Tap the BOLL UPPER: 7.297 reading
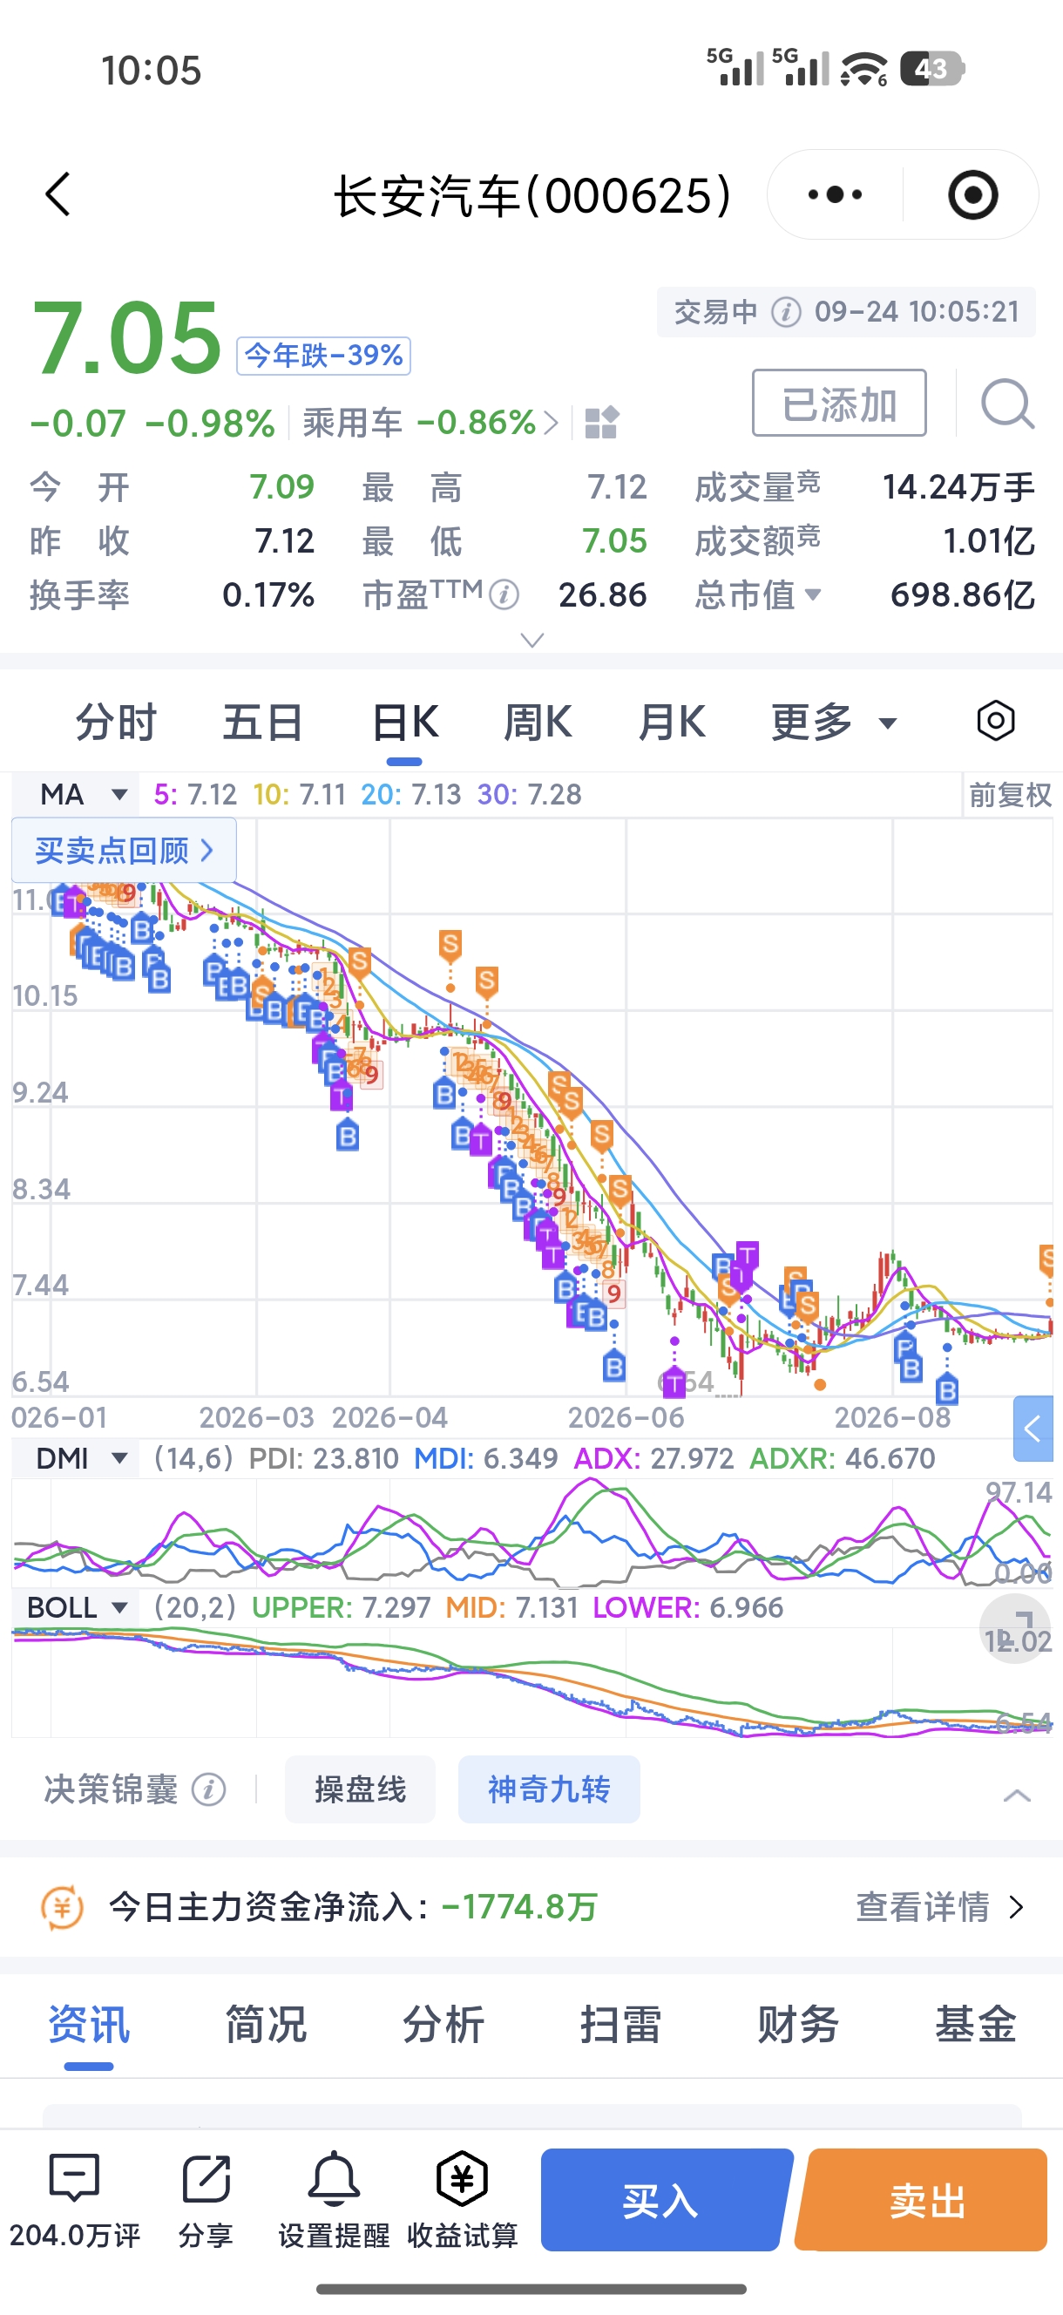This screenshot has height=2315, width=1063. click(341, 1607)
